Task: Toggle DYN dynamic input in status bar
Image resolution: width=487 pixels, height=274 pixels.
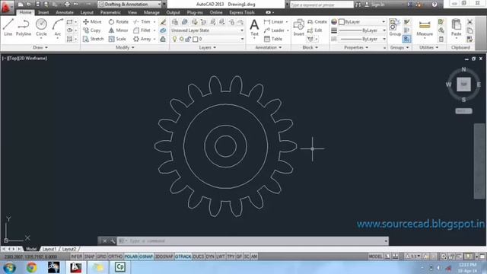Action: click(x=210, y=256)
